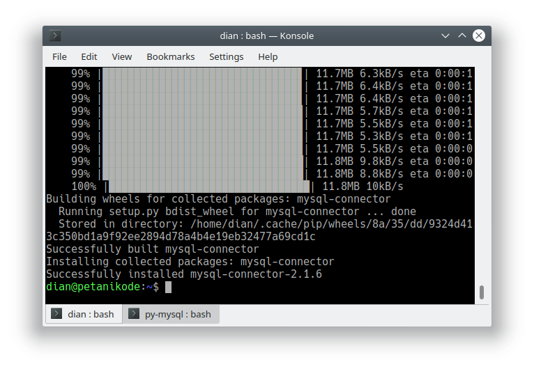Click the green dian@petanikode prompt text
The image size is (534, 369).
tap(94, 287)
